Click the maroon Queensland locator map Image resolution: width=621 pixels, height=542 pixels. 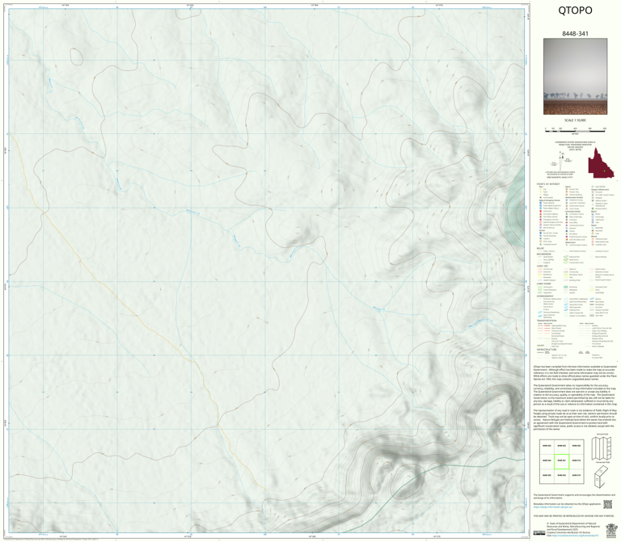pos(601,163)
